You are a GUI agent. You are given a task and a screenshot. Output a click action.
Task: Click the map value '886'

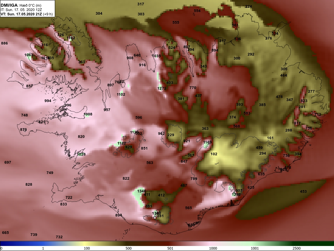4,43
